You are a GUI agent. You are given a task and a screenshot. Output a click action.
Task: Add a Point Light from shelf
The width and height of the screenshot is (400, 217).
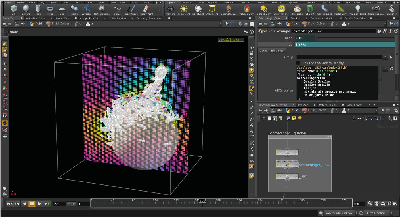point(184,10)
